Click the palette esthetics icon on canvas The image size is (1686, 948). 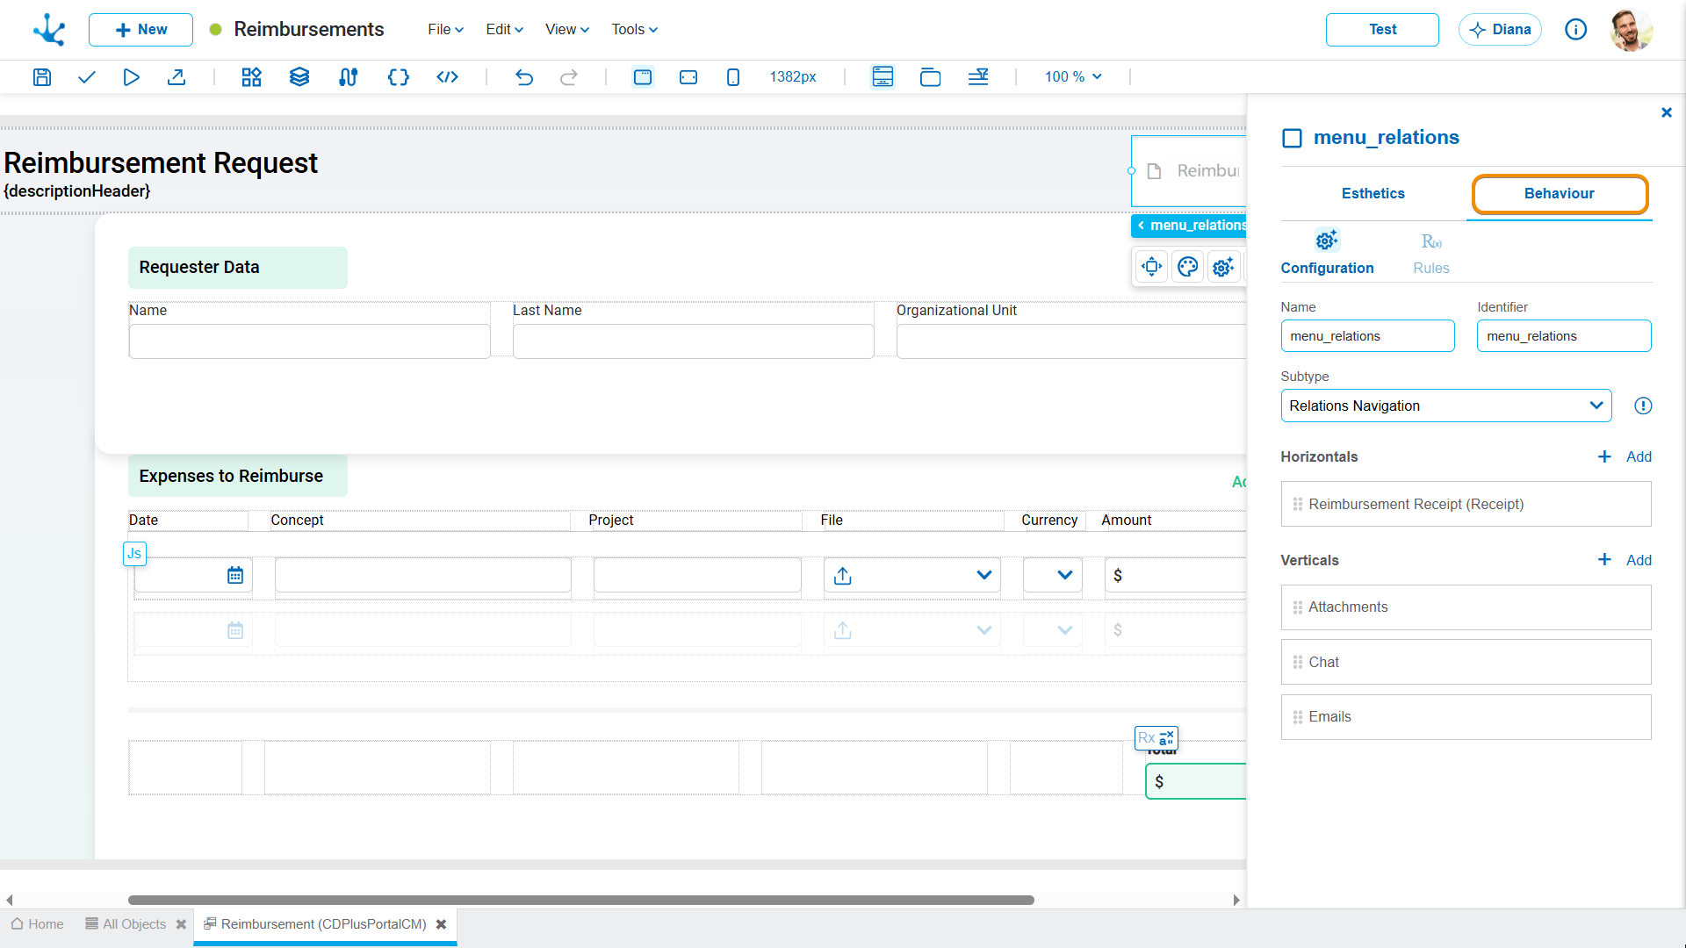click(x=1187, y=267)
